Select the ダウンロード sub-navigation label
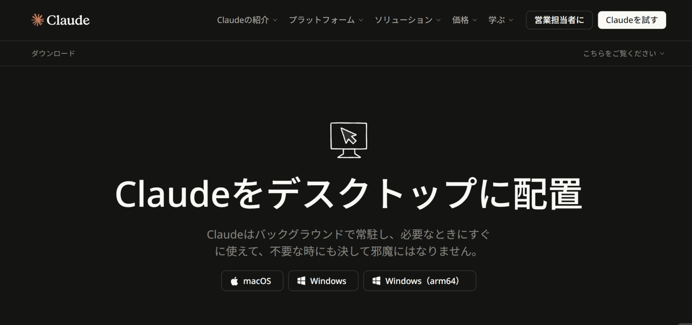This screenshot has width=692, height=325. 53,53
